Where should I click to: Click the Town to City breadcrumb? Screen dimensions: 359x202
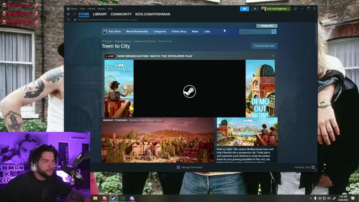[x=165, y=41]
